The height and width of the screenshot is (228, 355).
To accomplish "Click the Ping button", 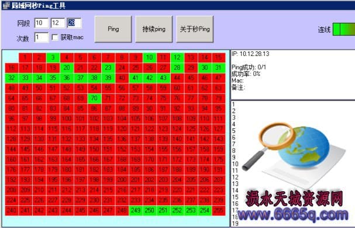I will [x=113, y=29].
